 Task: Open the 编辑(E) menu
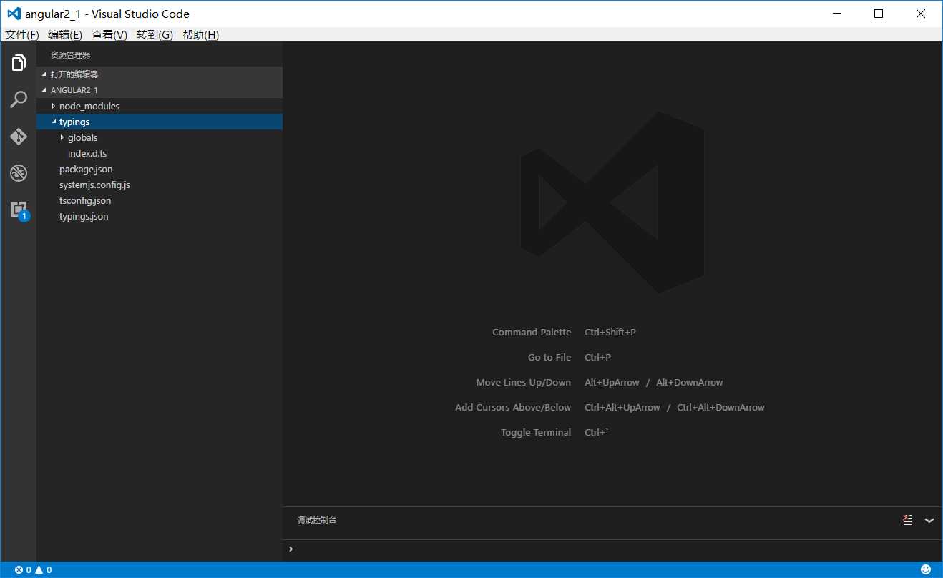pos(65,35)
